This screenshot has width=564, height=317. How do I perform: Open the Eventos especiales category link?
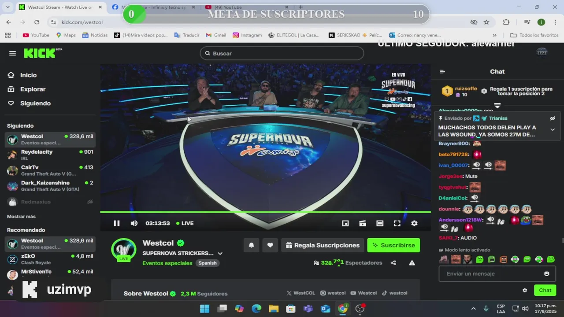pos(167,263)
